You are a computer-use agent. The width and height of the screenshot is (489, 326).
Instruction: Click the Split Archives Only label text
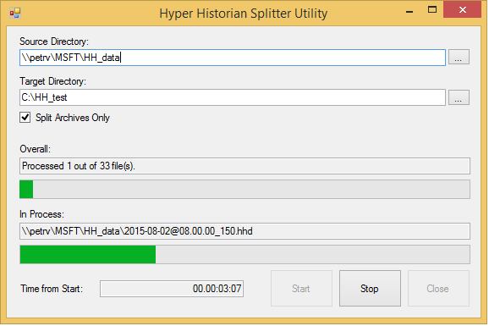pyautogui.click(x=73, y=118)
